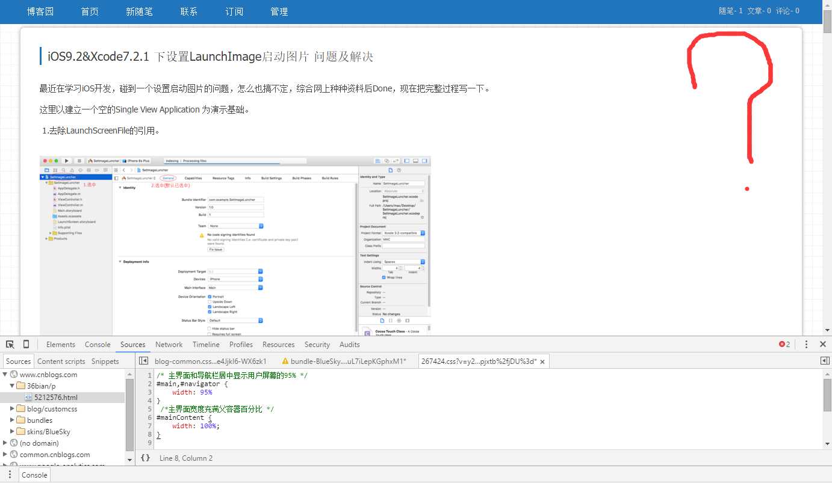Toggle the debugger sidebar pane icon

[825, 361]
